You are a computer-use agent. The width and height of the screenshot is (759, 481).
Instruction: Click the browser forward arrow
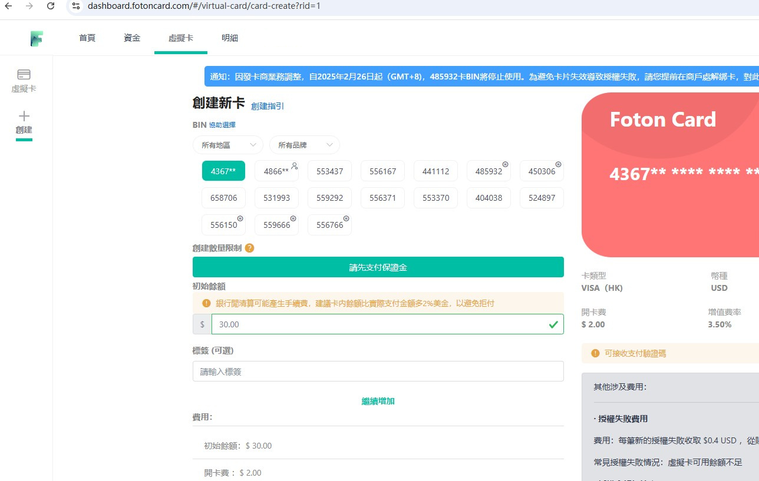coord(29,6)
